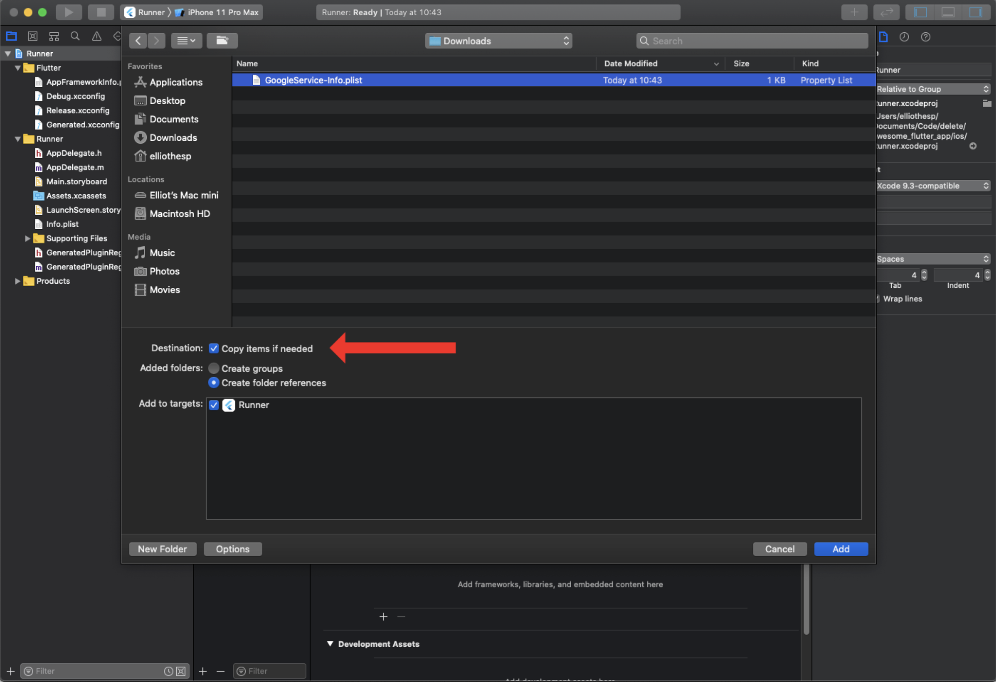
Task: Select Photos in Media sidebar
Action: [157, 271]
